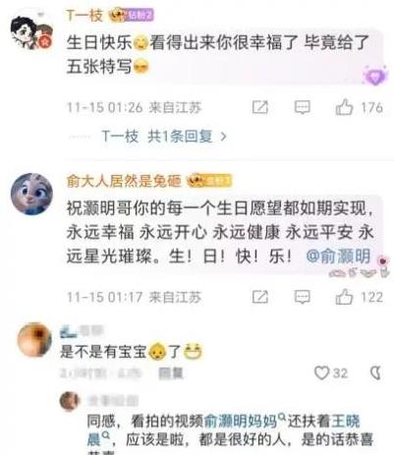
Task: Tap fan badge next to T一枝 name
Action: [132, 15]
